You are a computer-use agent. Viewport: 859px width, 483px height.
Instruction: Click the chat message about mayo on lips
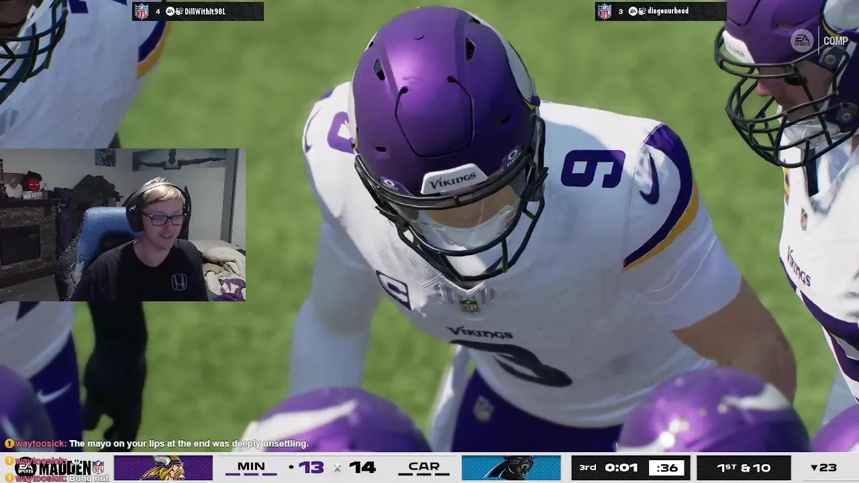point(189,443)
